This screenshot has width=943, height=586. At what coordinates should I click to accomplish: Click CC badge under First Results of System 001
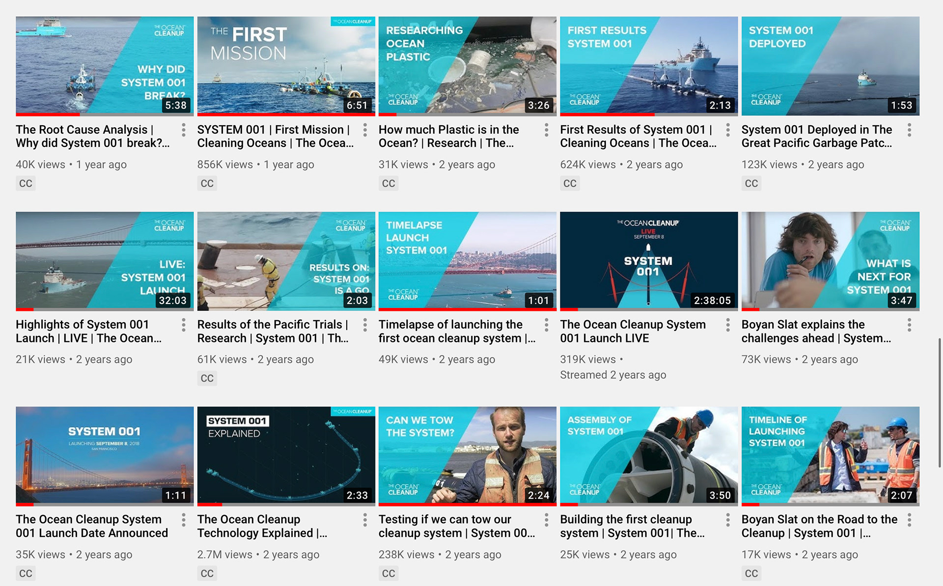[570, 184]
